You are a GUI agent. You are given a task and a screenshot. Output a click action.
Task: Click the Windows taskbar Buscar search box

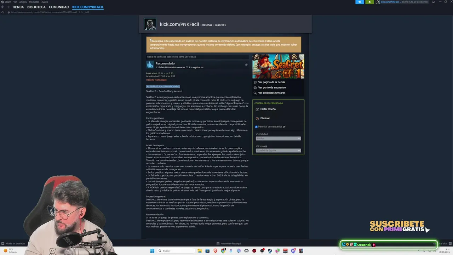tap(176, 251)
